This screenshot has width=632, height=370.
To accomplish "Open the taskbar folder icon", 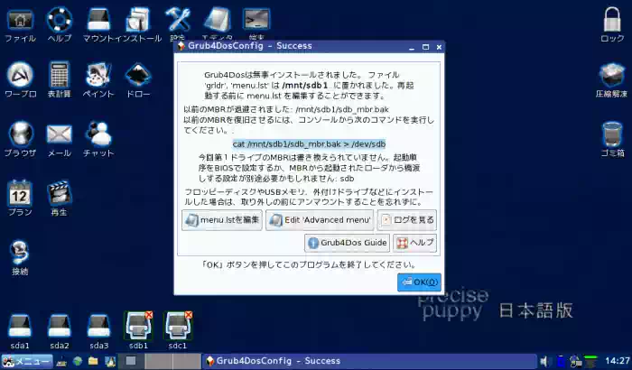I will click(x=93, y=361).
